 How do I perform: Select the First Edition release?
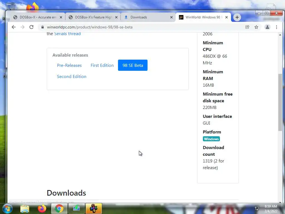[102, 65]
